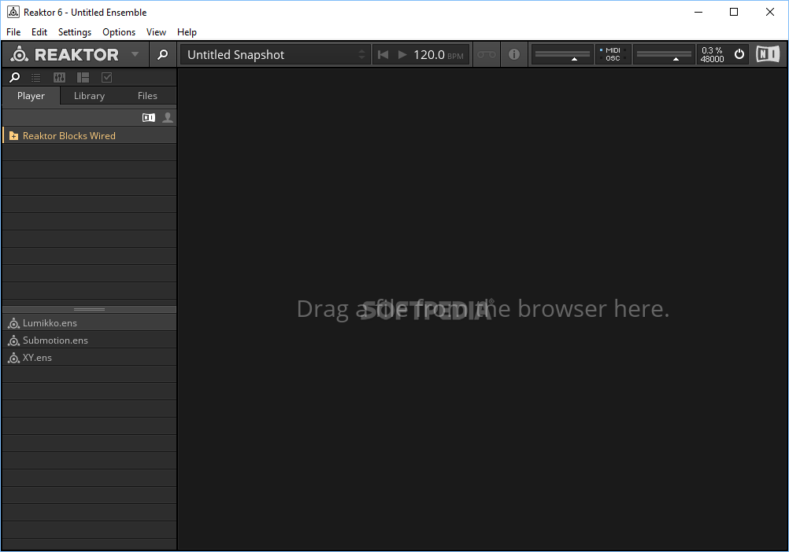The width and height of the screenshot is (789, 552).
Task: Click the Lumikko.ens ensemble icon
Action: click(13, 323)
